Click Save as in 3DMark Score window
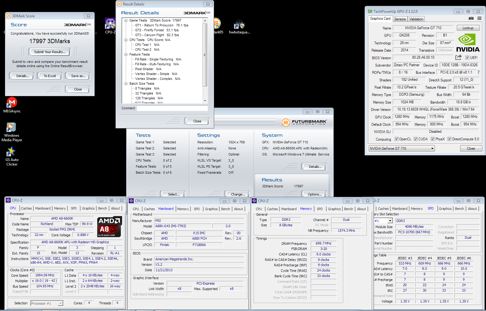 coord(78,76)
